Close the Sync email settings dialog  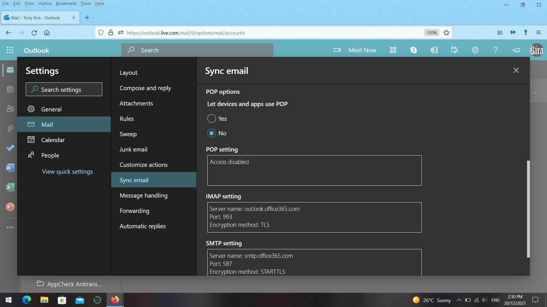pos(516,70)
